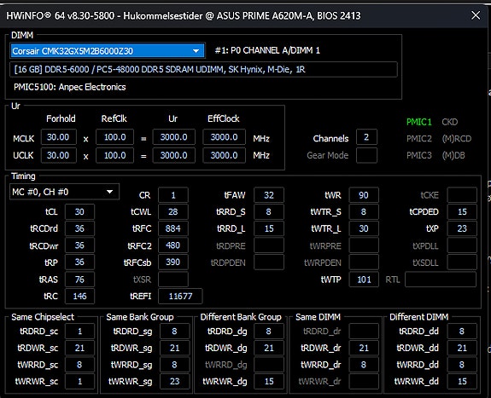Click the tCPDED value 15

[x=462, y=211]
